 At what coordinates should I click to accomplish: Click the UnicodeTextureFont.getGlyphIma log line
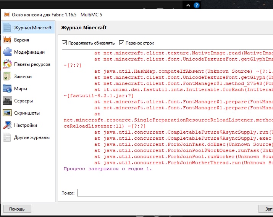[184, 59]
